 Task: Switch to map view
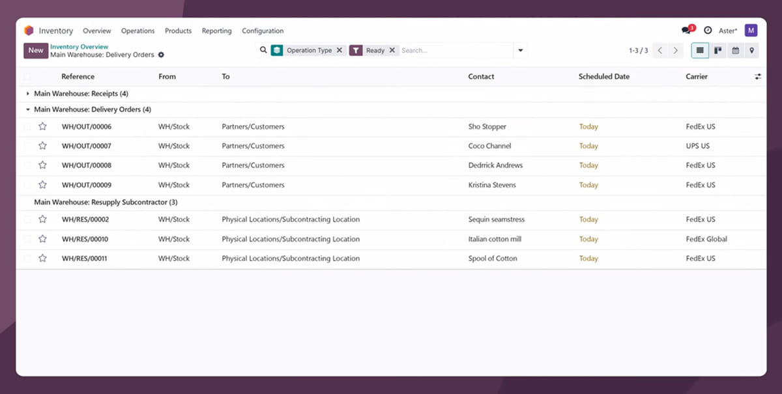coord(751,50)
